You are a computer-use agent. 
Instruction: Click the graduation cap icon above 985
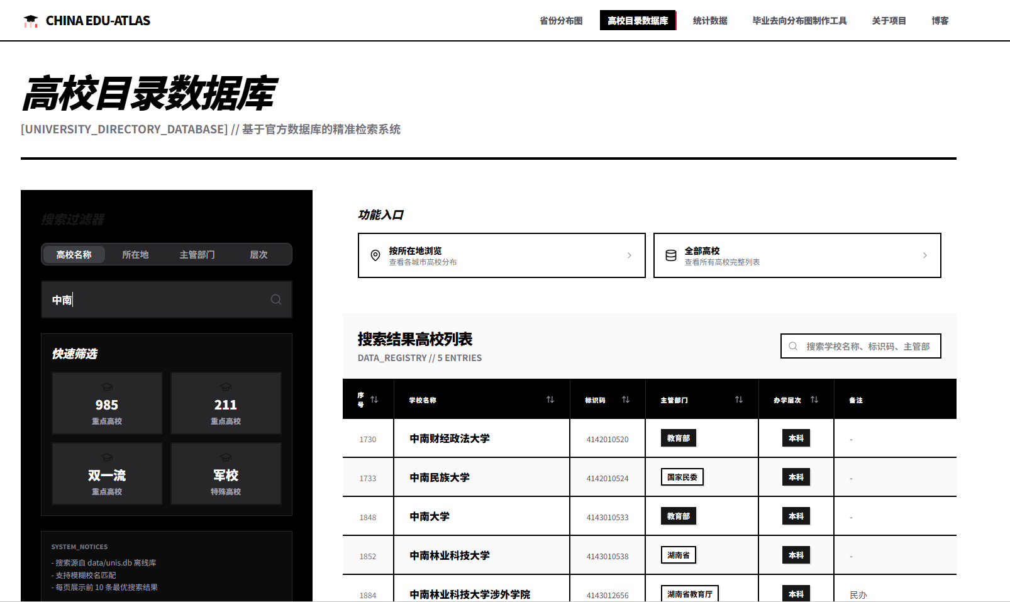[107, 387]
